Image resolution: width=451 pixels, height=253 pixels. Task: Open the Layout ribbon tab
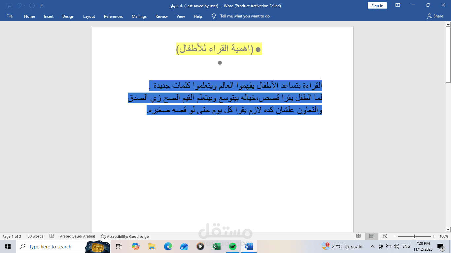[x=89, y=16]
